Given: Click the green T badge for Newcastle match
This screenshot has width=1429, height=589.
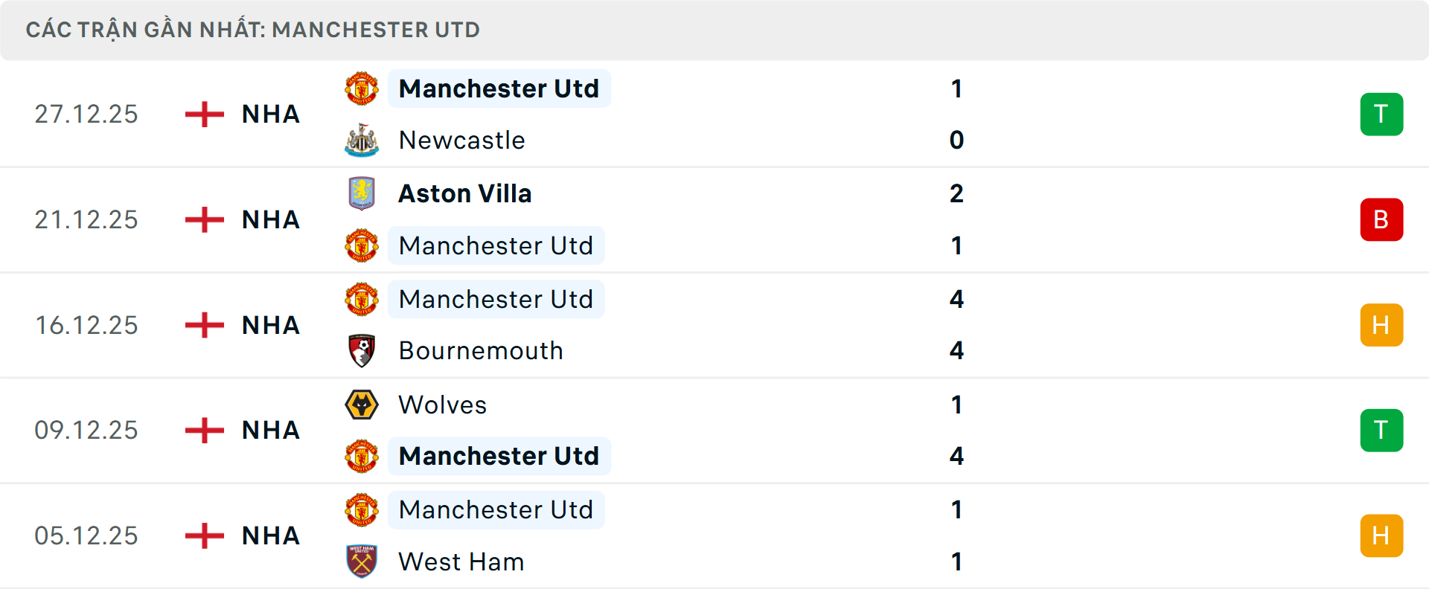Looking at the screenshot, I should coord(1381,115).
